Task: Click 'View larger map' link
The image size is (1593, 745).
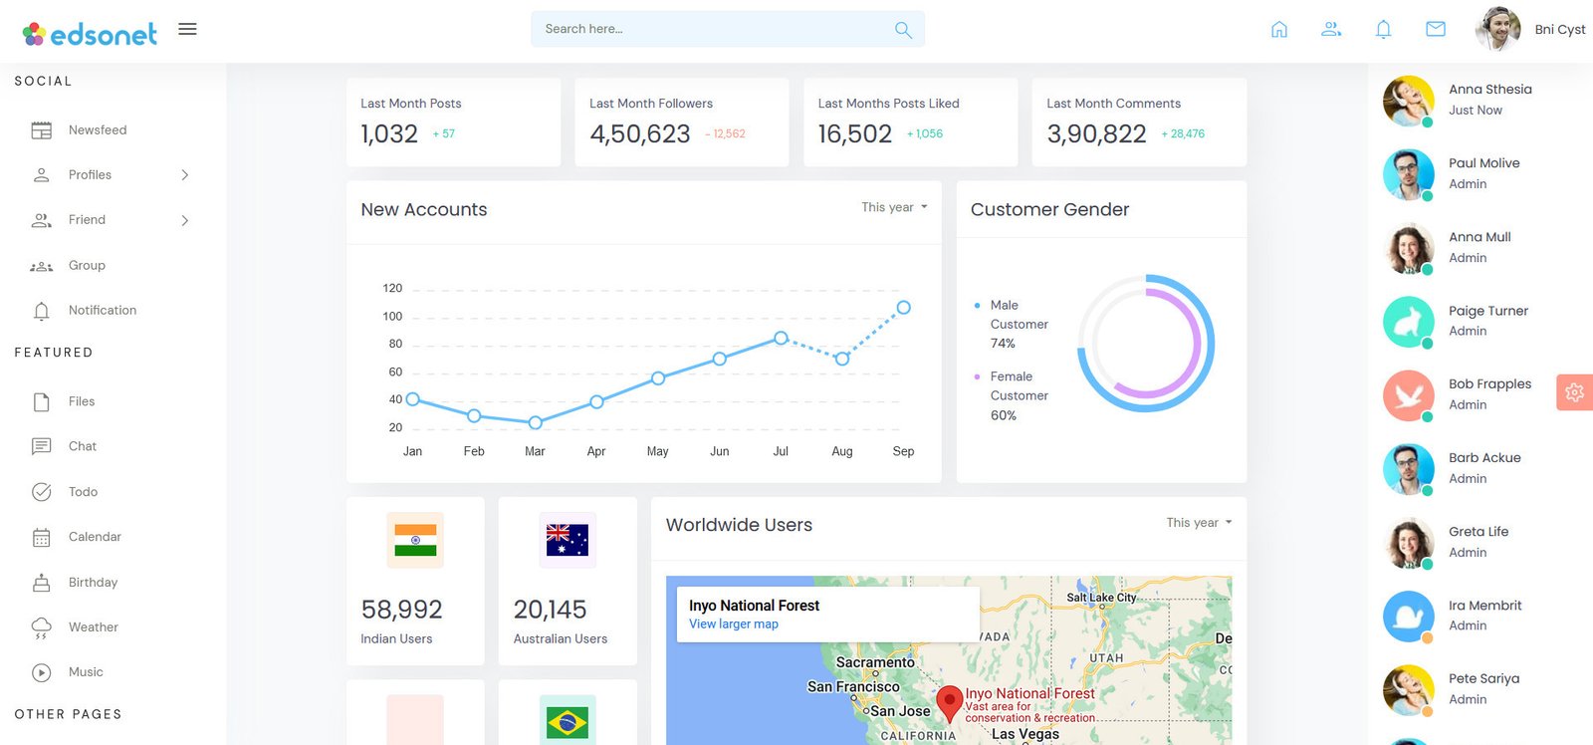Action: click(x=734, y=624)
